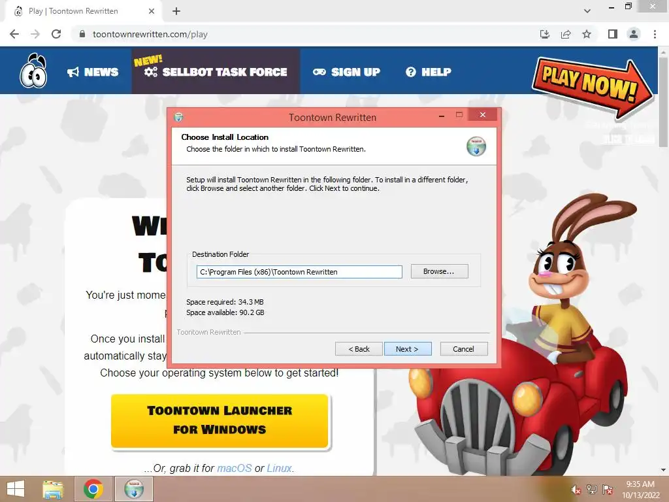The height and width of the screenshot is (502, 669).
Task: Click Browse... in the installer
Action: [439, 271]
